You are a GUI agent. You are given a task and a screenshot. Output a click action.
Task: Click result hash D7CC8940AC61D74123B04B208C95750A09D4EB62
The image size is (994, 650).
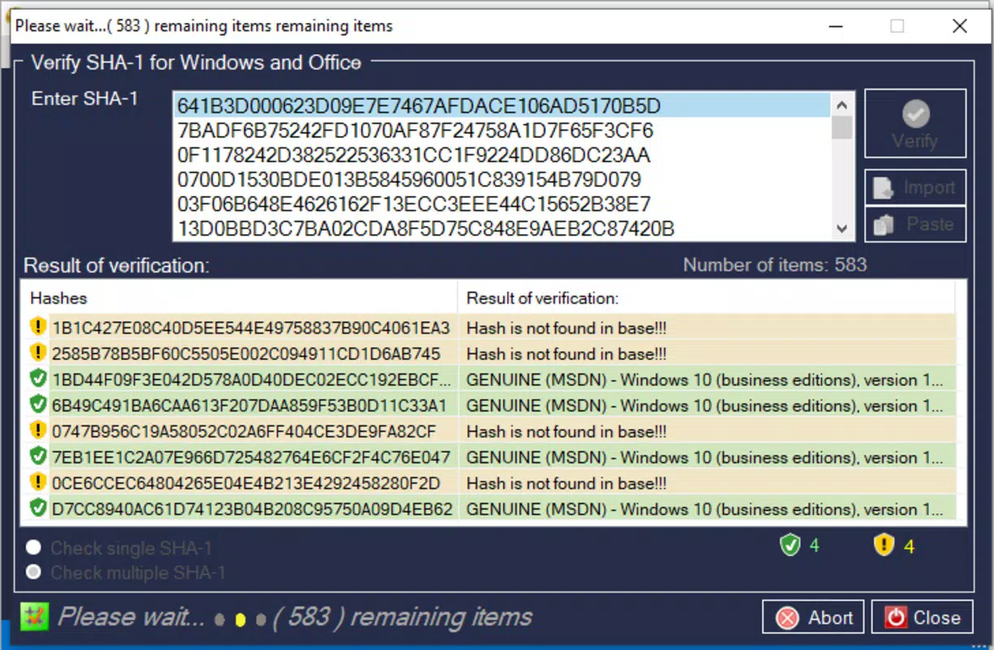pyautogui.click(x=252, y=510)
